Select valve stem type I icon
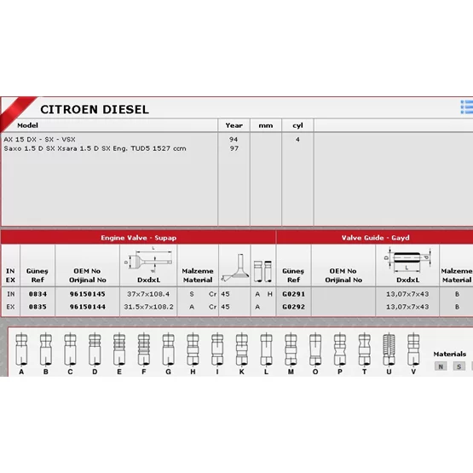473x473 pixels. [217, 349]
